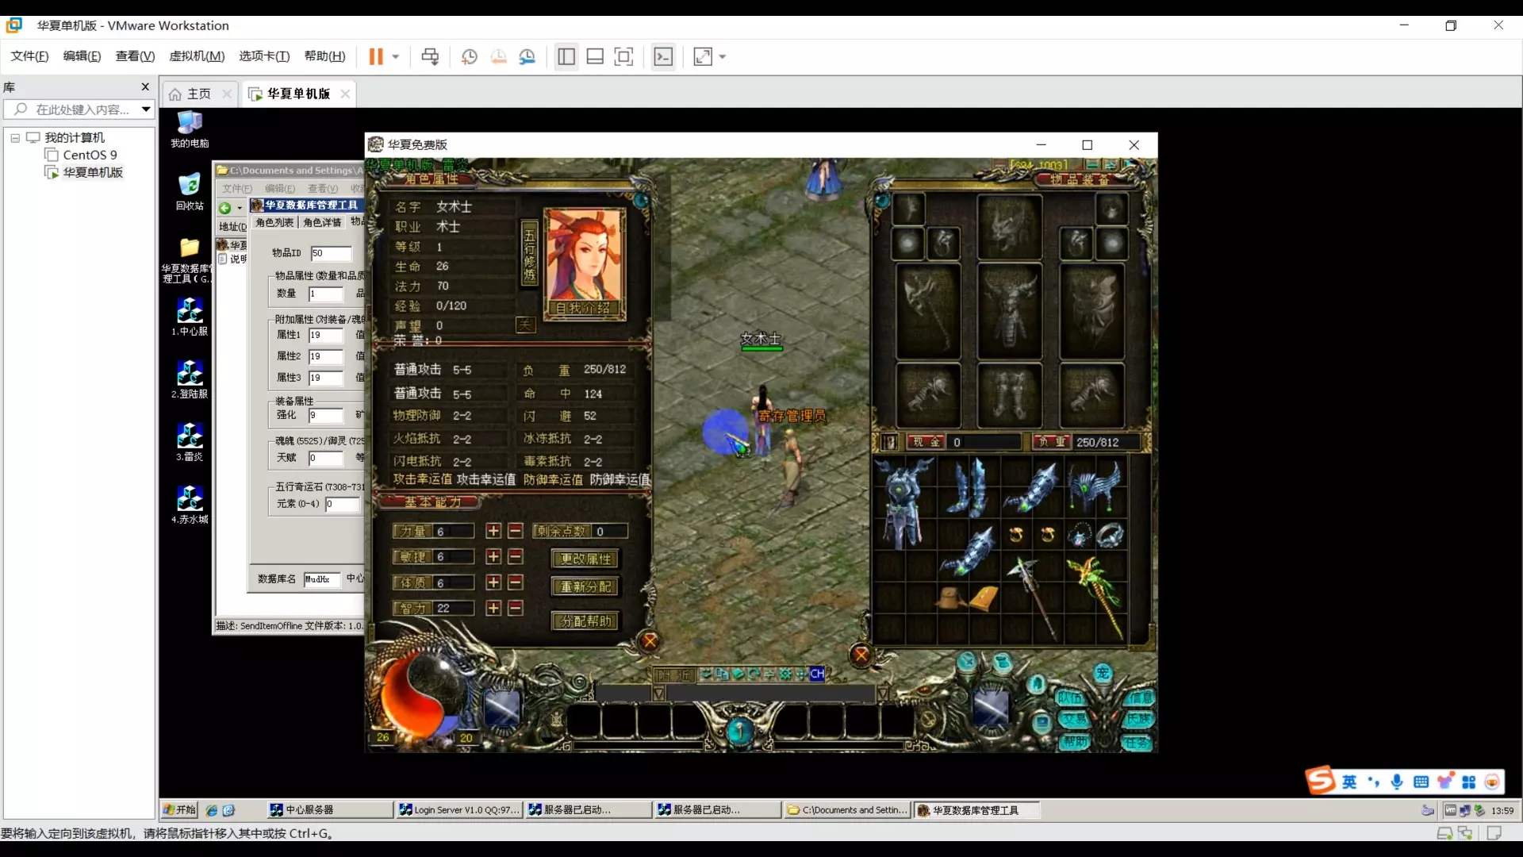Screen dimensions: 1523x857
Task: Toggle the CH input mode in chat bar
Action: point(817,674)
